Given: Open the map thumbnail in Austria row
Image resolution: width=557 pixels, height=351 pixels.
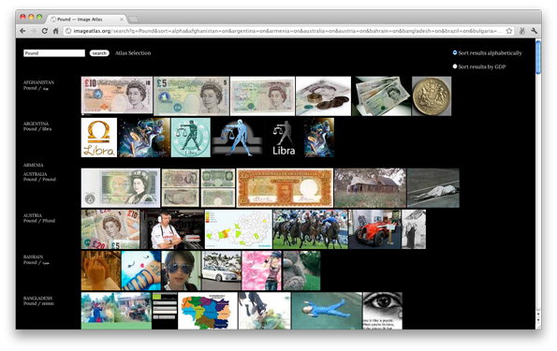Looking at the screenshot, I should 239,229.
